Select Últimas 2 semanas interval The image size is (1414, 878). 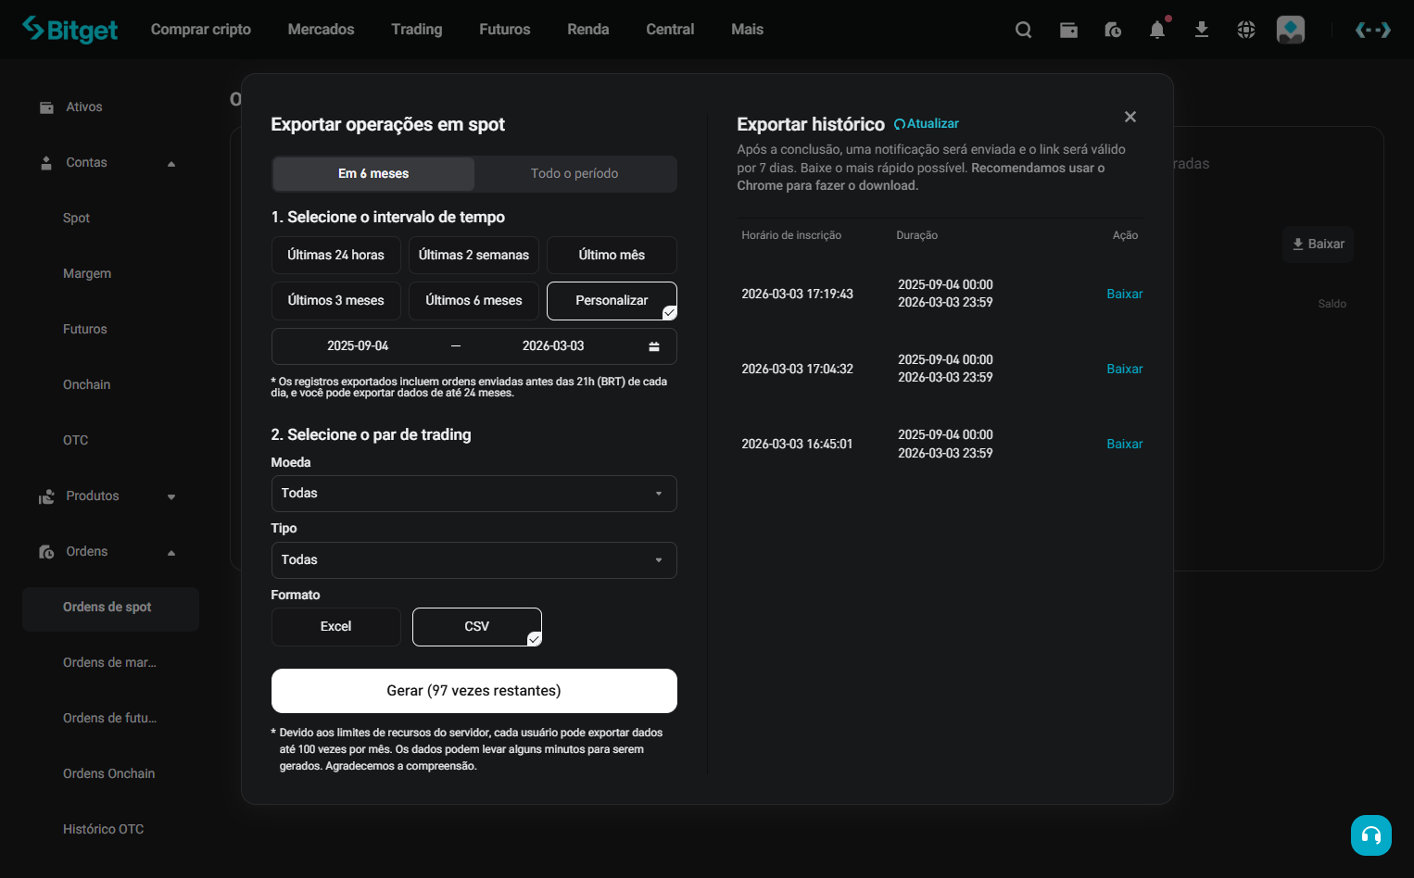point(473,255)
